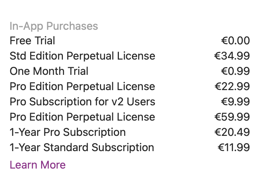Viewport: 261px width, 186px height.
Task: Click the €59.99 price
Action: (x=232, y=117)
